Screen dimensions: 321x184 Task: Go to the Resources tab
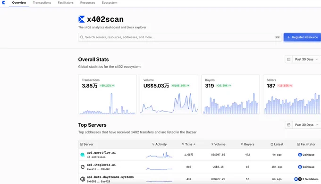pos(88,3)
